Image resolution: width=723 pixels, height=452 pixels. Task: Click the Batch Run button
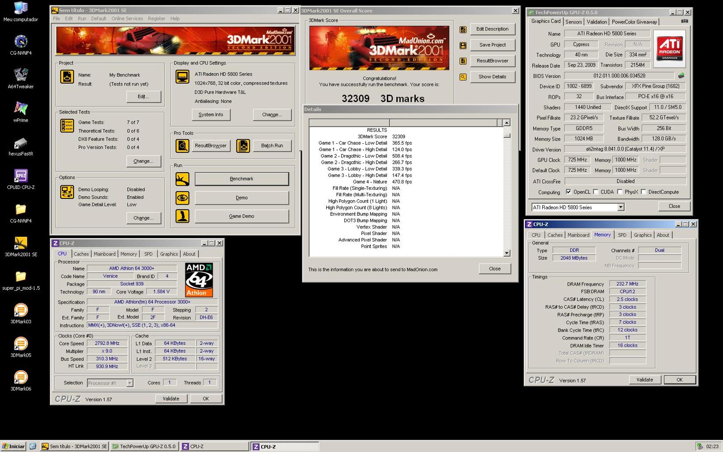(x=272, y=146)
